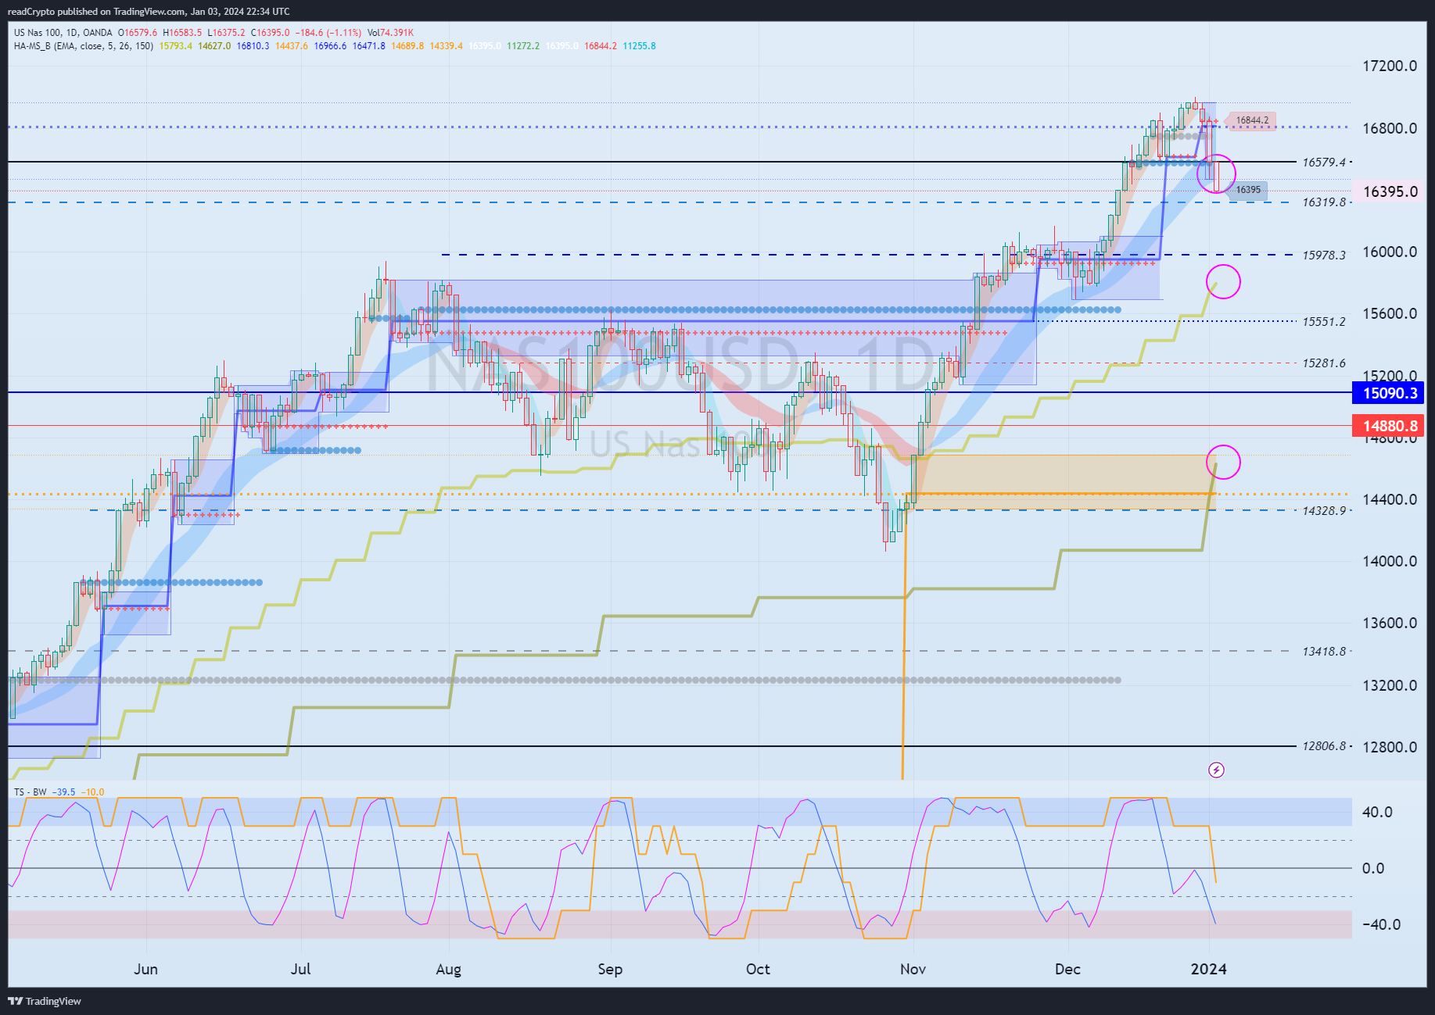
Task: Click the HA-MS_B indicator legend title
Action: tap(84, 46)
